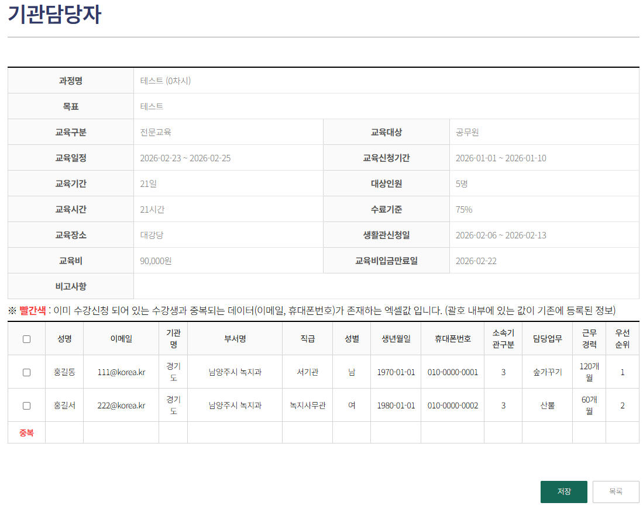Check the checkbox for 홍길서's row
This screenshot has height=506, width=643.
click(x=26, y=405)
